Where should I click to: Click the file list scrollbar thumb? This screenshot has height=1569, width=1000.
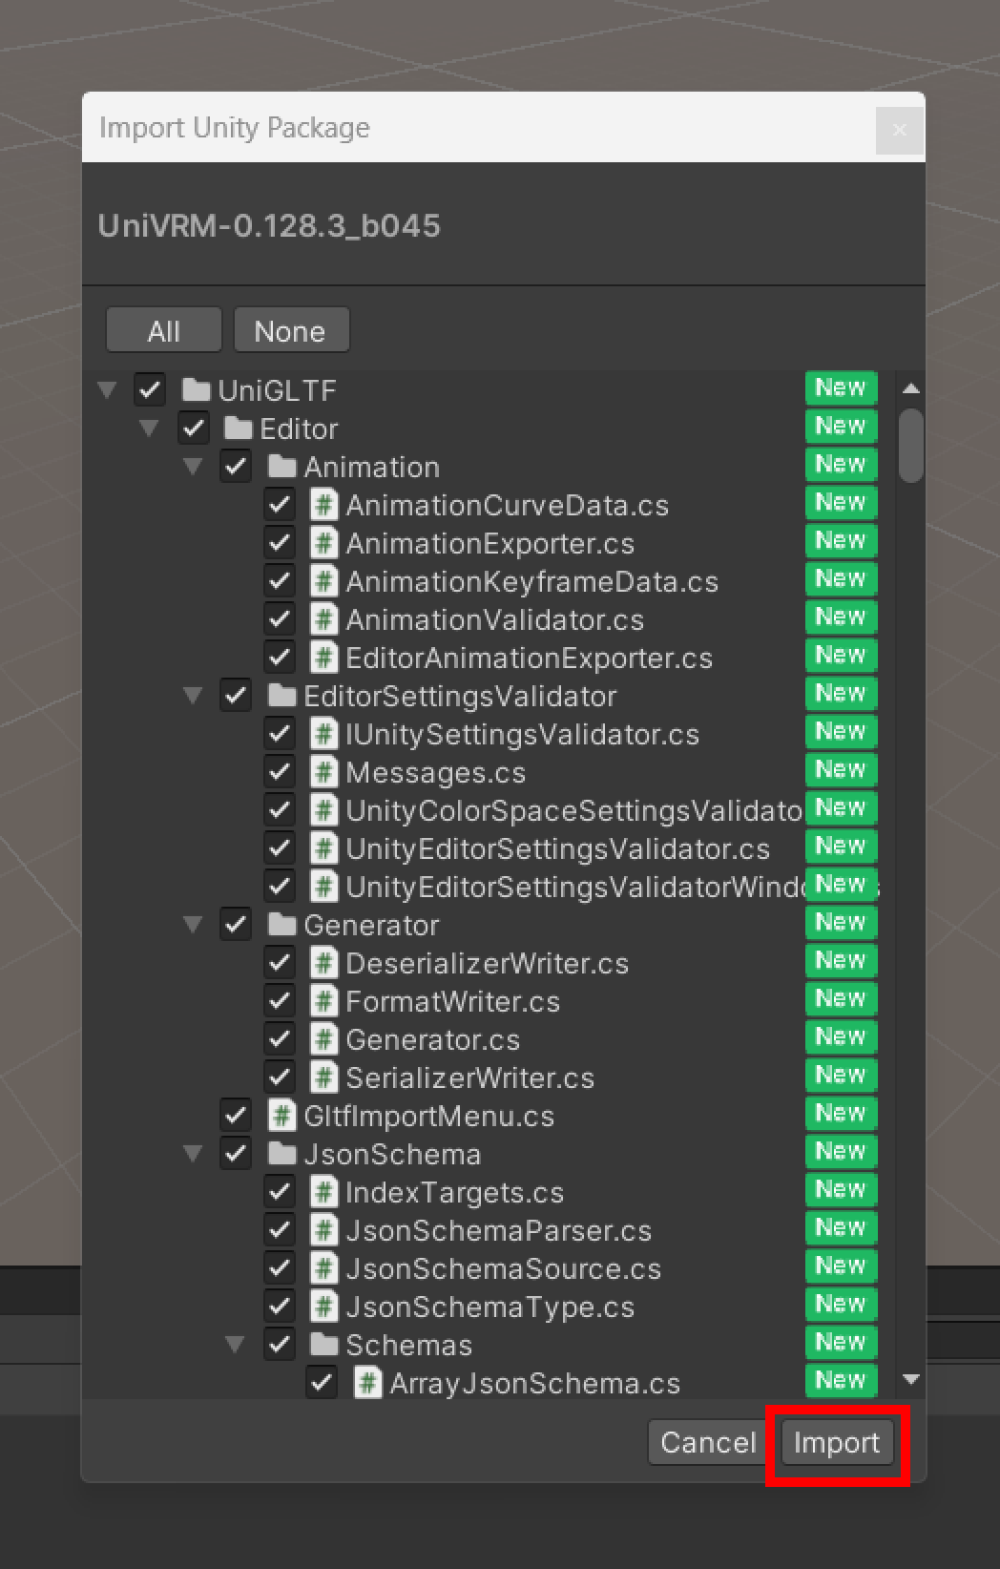click(911, 446)
